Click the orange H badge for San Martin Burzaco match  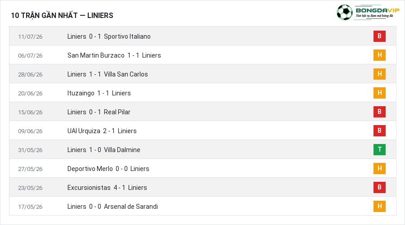point(379,55)
